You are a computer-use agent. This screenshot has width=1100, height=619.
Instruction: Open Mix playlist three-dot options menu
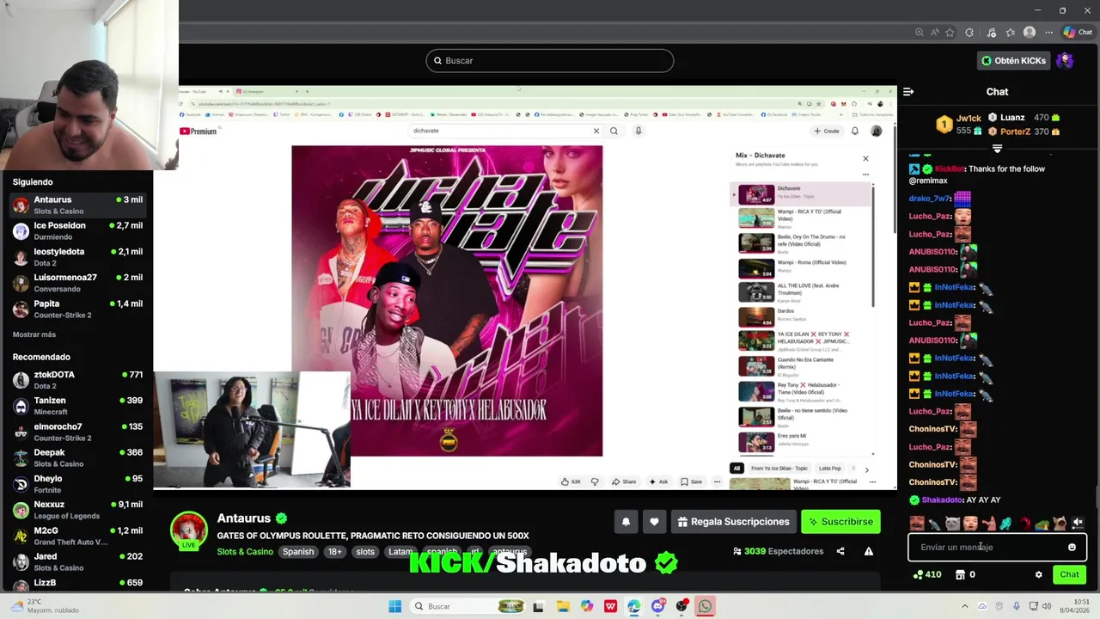[865, 175]
